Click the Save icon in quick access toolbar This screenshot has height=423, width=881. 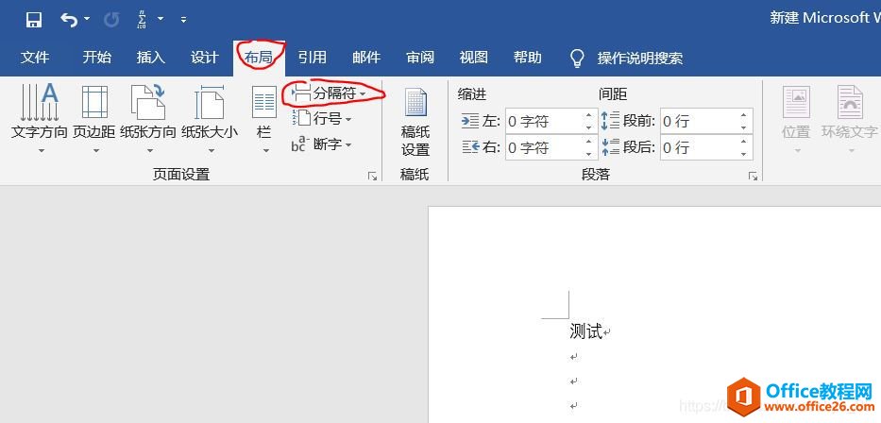click(x=34, y=20)
